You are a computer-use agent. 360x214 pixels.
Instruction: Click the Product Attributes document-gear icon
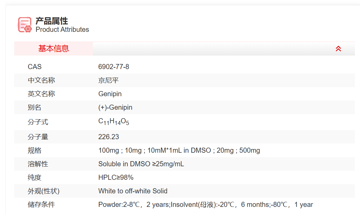click(x=24, y=25)
